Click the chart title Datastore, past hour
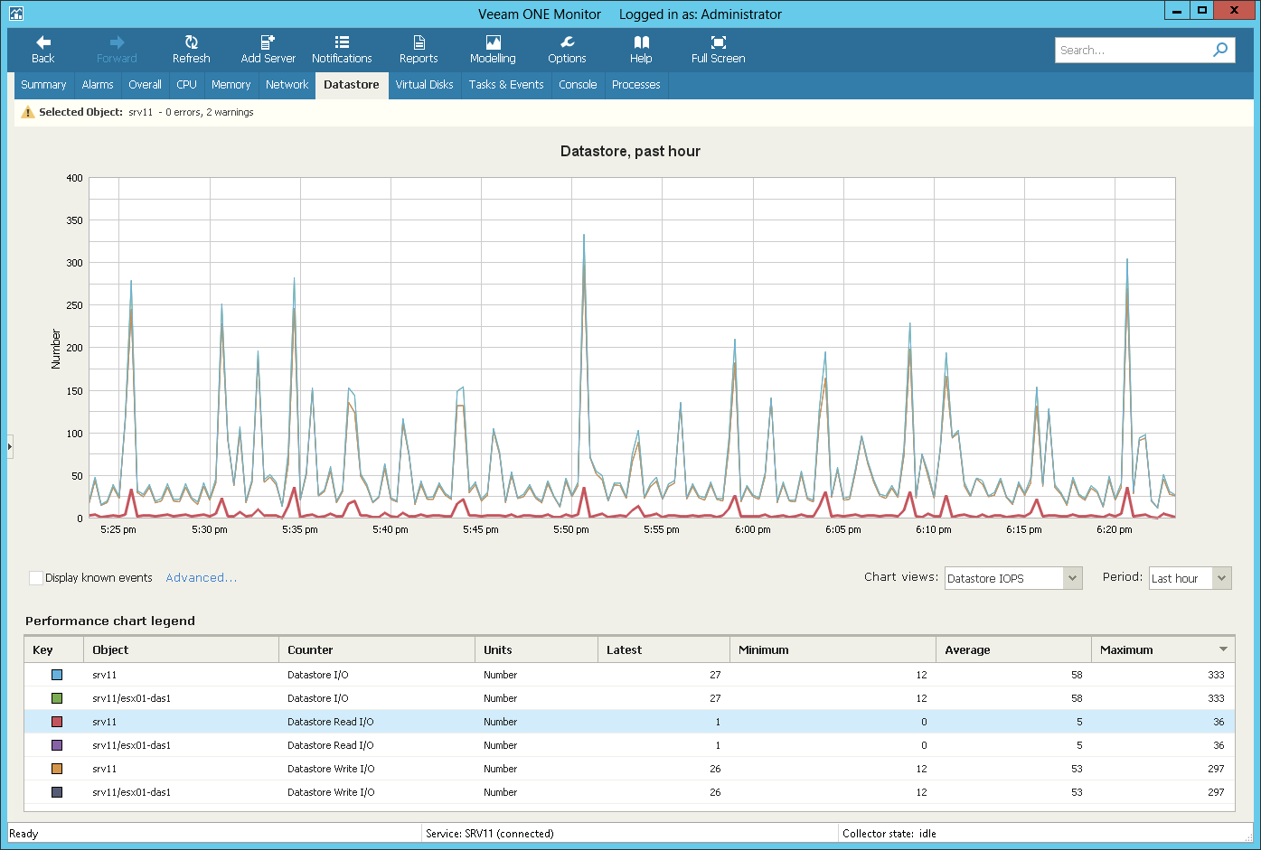Viewport: 1261px width, 850px height. click(630, 152)
